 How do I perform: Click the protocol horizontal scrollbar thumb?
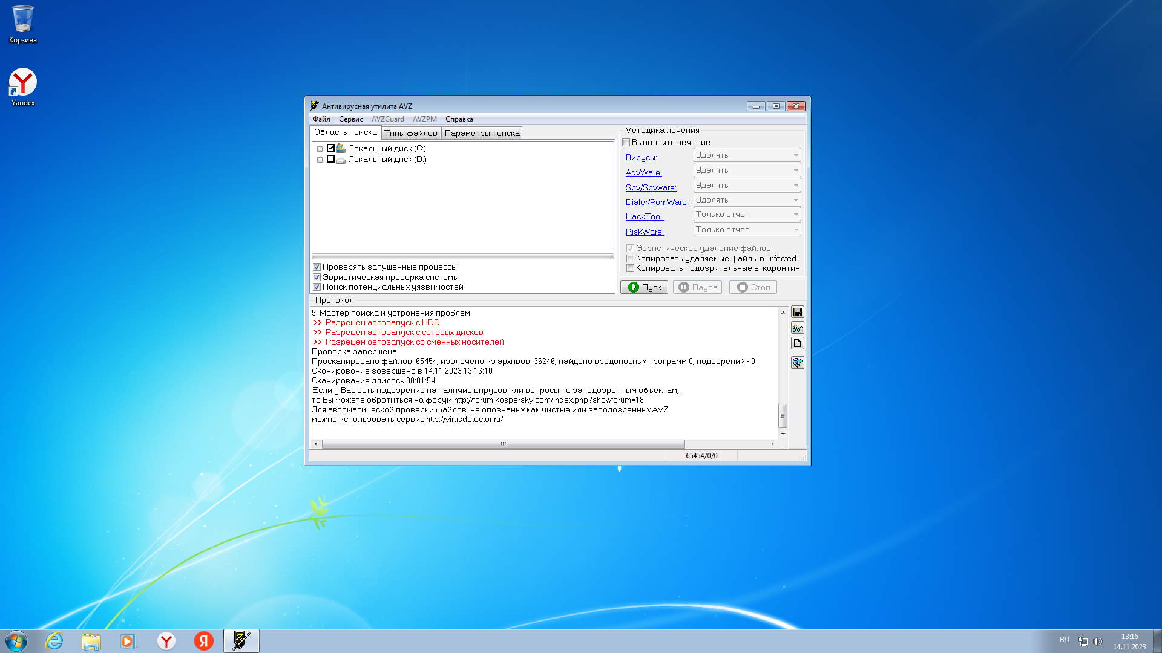coord(502,444)
